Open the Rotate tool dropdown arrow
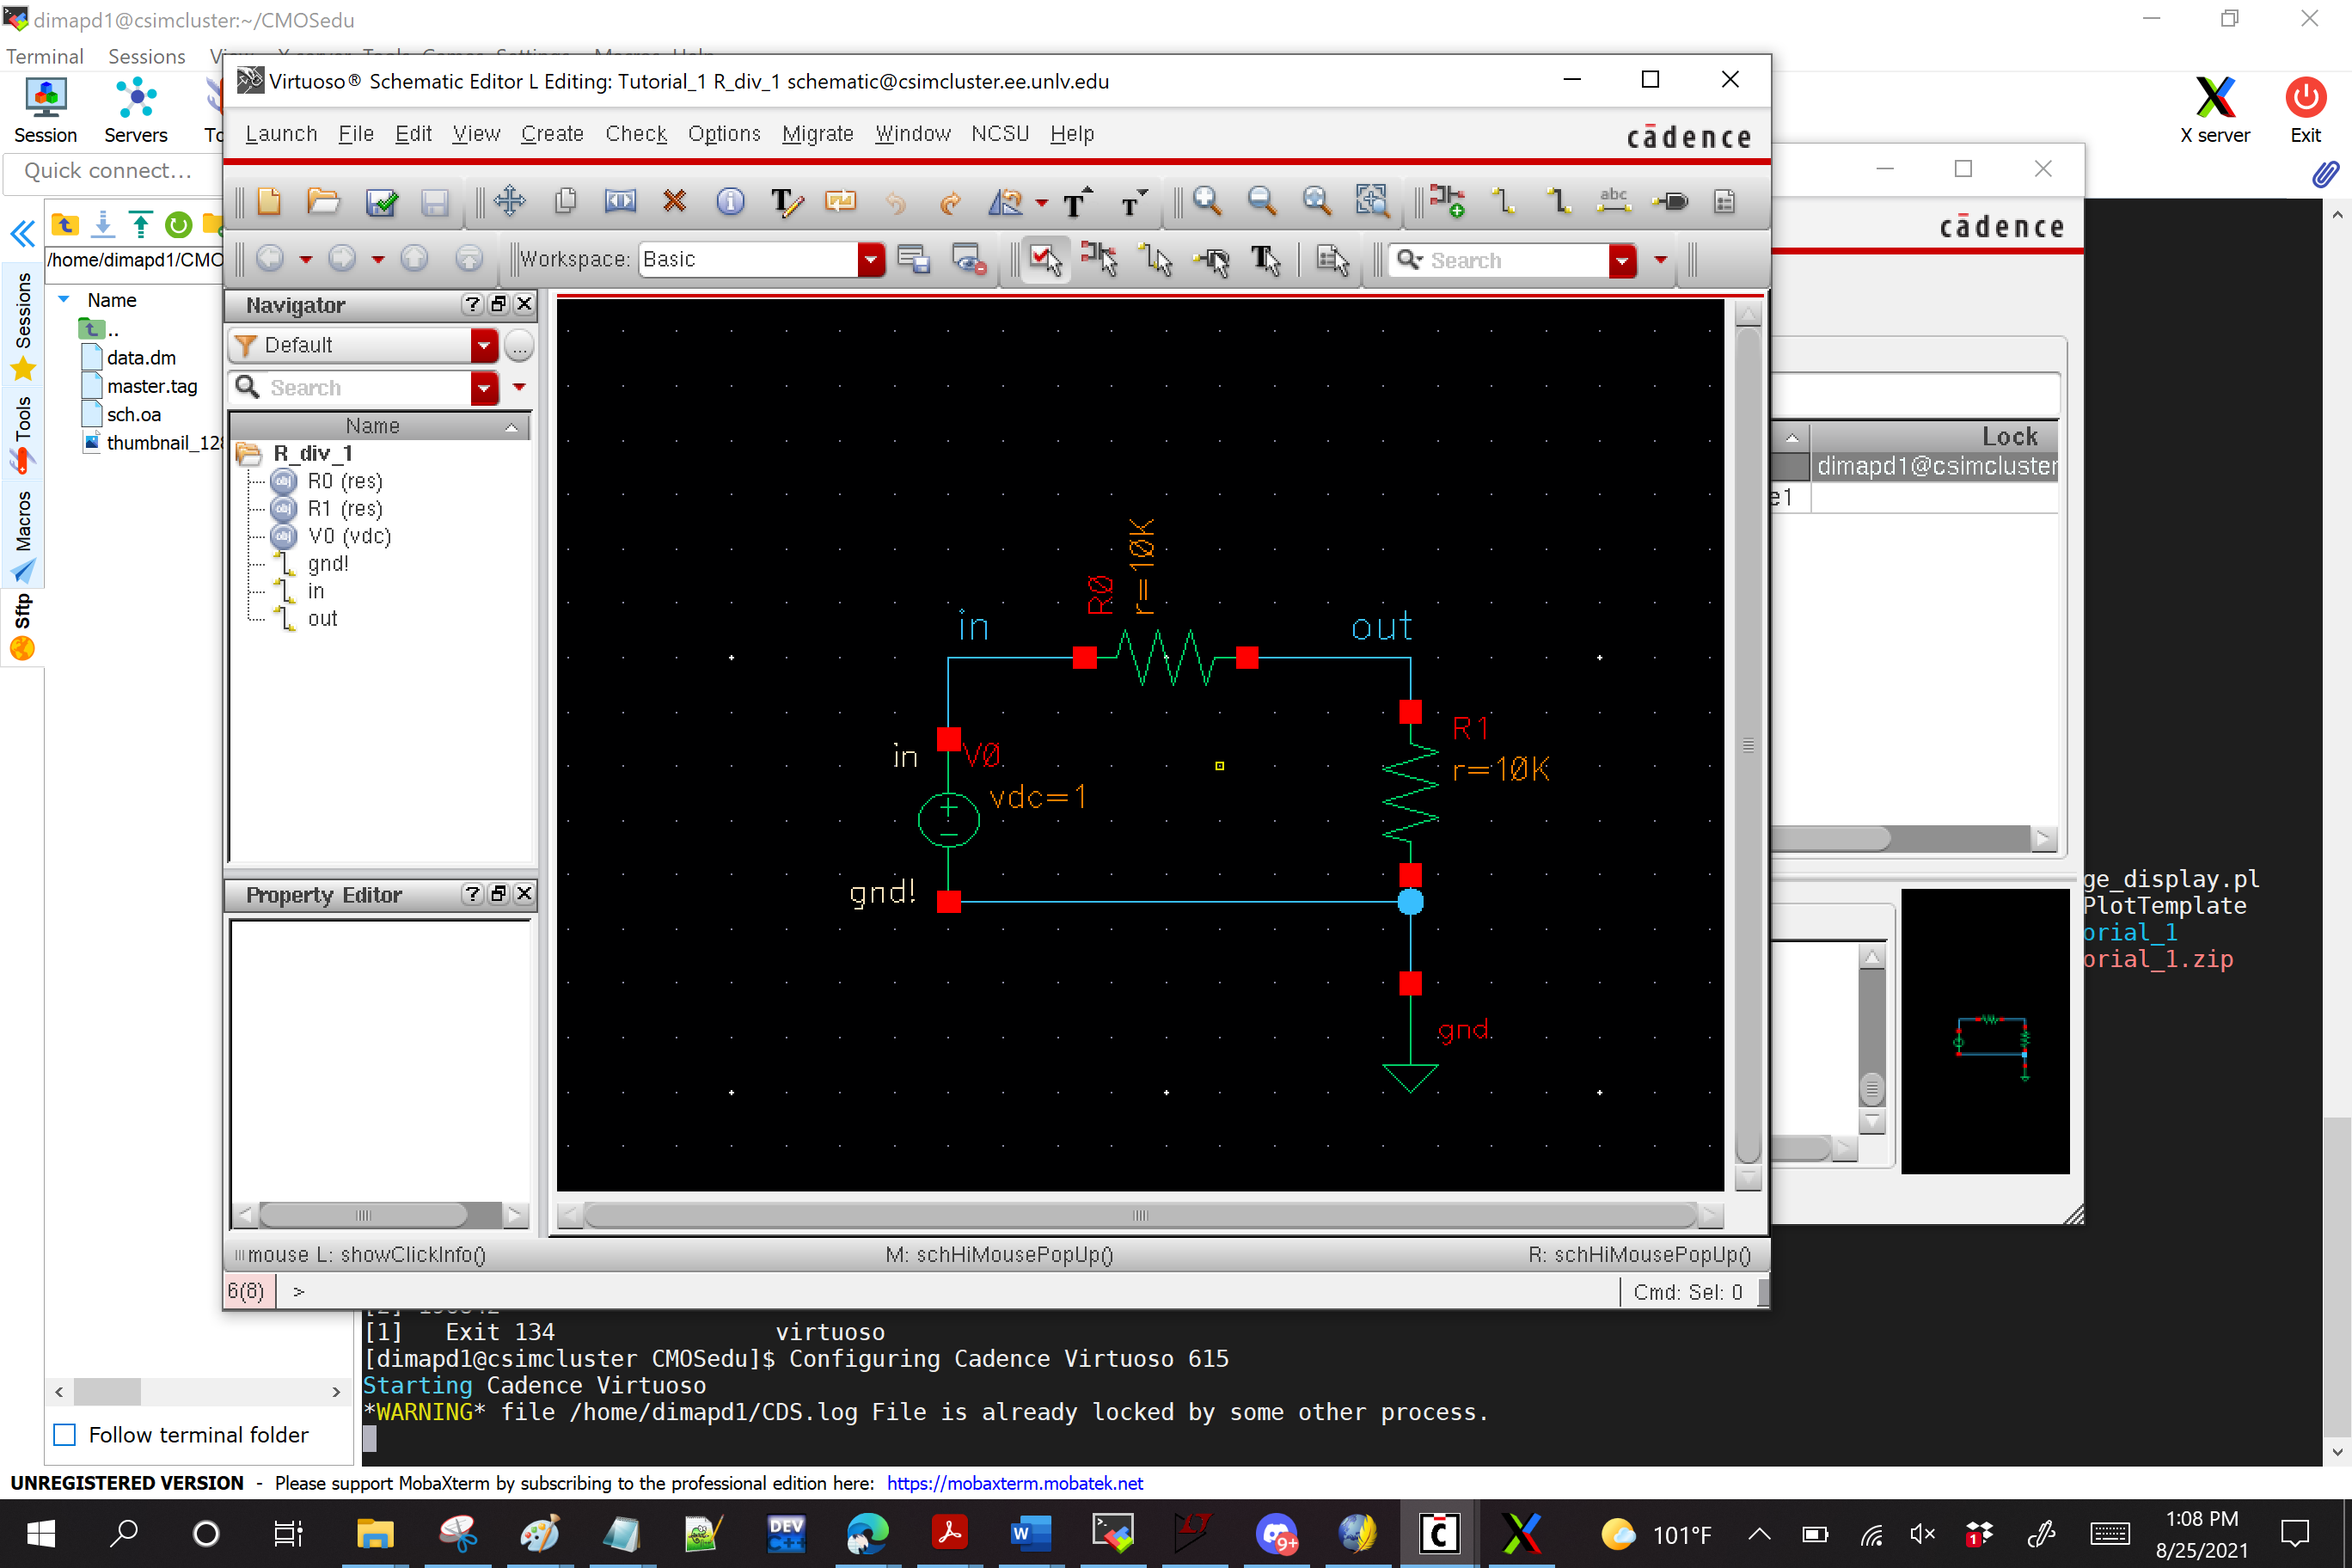This screenshot has height=1568, width=2352. (1042, 203)
